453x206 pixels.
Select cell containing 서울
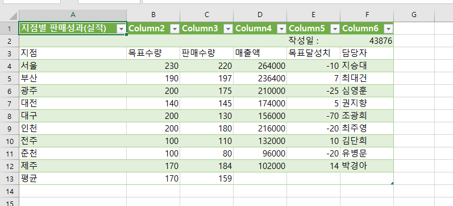(73, 66)
